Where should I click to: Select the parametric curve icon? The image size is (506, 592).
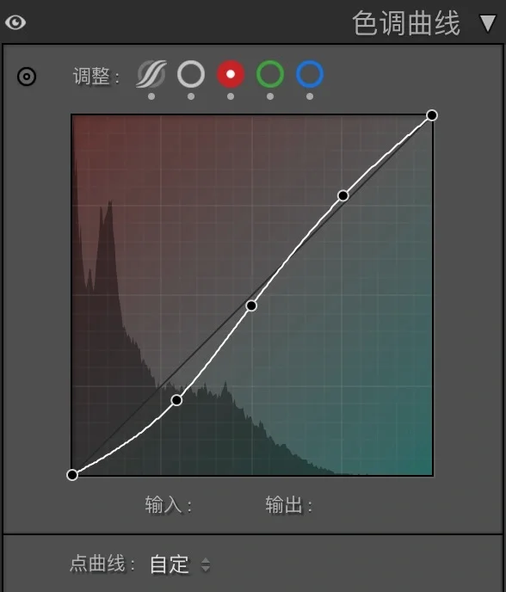pyautogui.click(x=151, y=74)
